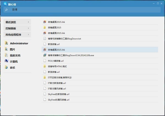
Task: Expand the chevron beside 所有应用程序
Action: pos(28,34)
